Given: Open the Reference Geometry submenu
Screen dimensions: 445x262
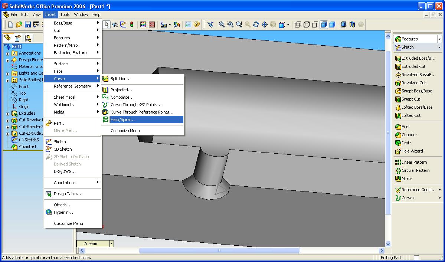Looking at the screenshot, I should (73, 86).
